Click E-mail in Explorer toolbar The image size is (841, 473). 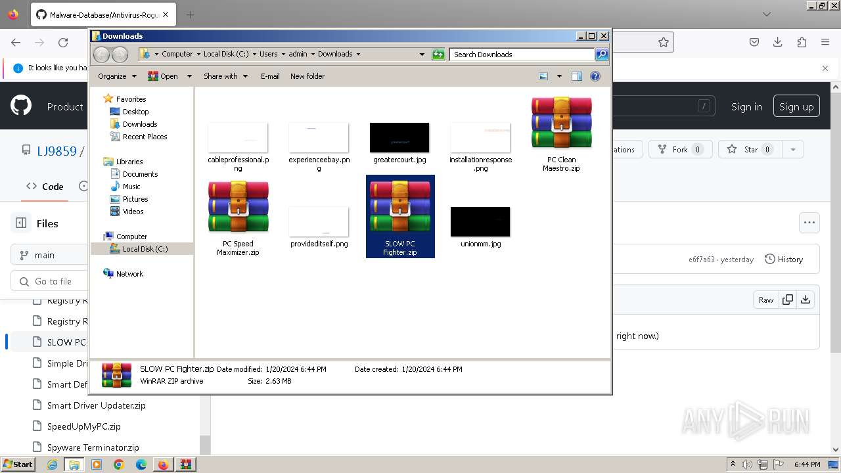tap(270, 76)
